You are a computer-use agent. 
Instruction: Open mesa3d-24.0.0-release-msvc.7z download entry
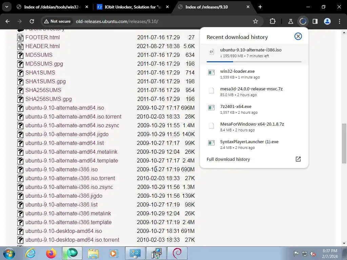tap(254, 91)
